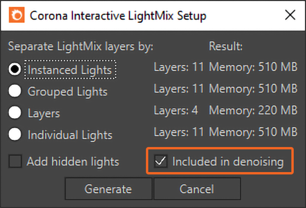Click the Grouped Lights text label
The image size is (306, 208).
coord(68,91)
